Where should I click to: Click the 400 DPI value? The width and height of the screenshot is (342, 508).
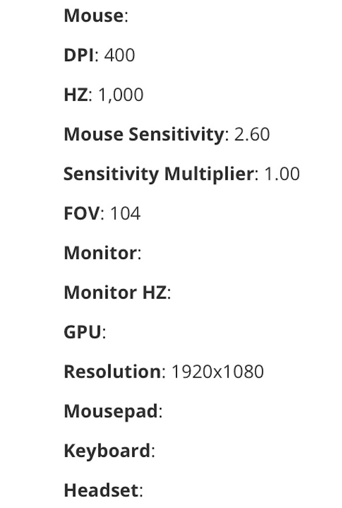click(119, 55)
